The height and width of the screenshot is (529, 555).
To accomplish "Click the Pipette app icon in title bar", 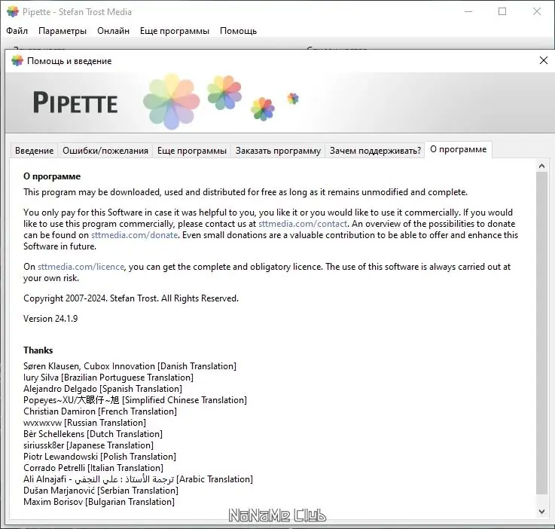I will pos(13,12).
